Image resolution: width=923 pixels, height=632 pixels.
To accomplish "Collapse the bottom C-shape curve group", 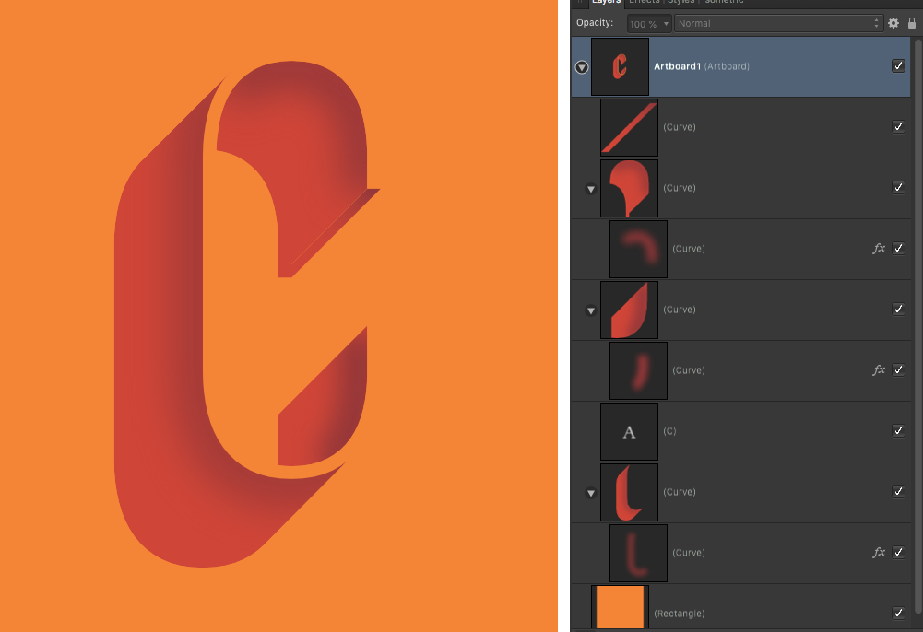I will pyautogui.click(x=591, y=493).
